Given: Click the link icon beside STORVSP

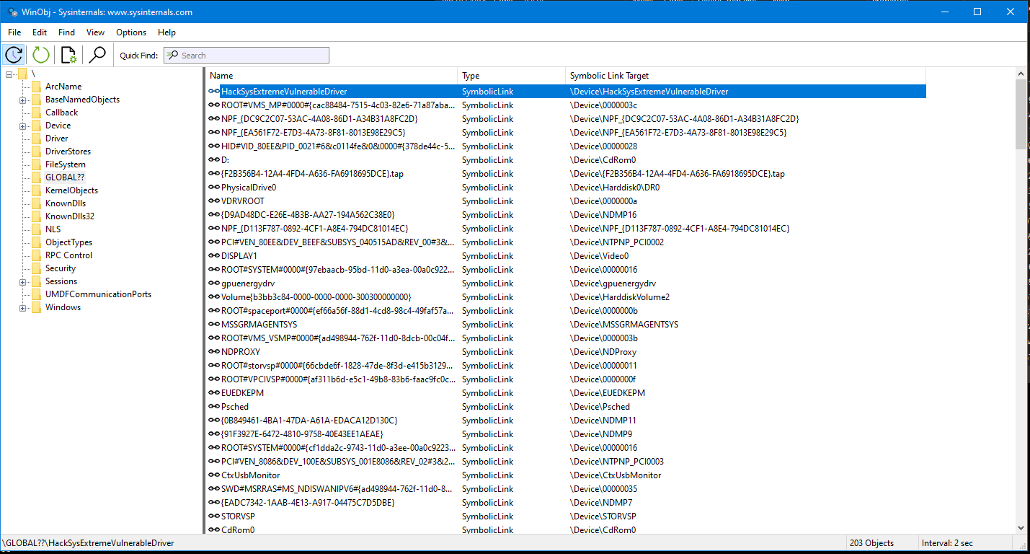Looking at the screenshot, I should (x=214, y=516).
